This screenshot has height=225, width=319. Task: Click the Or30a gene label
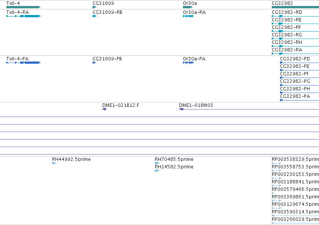point(190,3)
